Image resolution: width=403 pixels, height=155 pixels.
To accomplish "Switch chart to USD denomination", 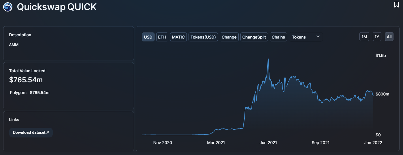I will click(x=148, y=37).
